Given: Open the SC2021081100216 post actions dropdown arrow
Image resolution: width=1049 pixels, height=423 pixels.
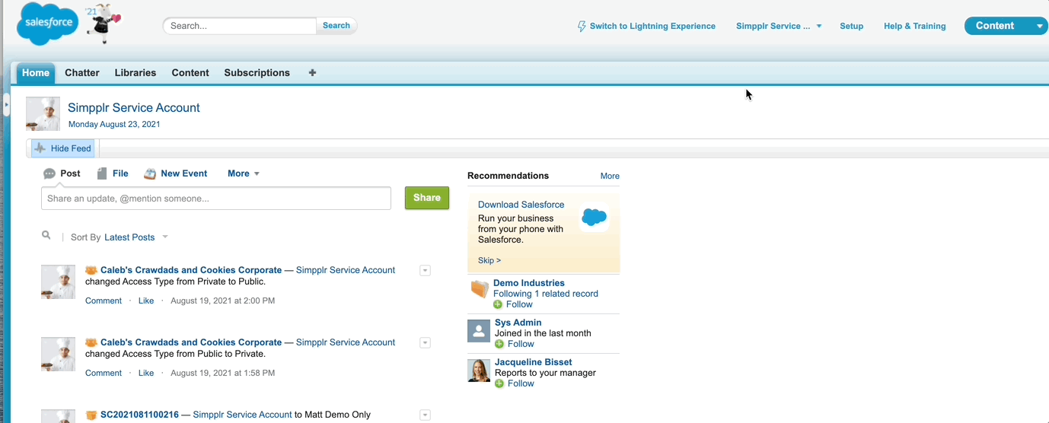Looking at the screenshot, I should click(x=426, y=415).
